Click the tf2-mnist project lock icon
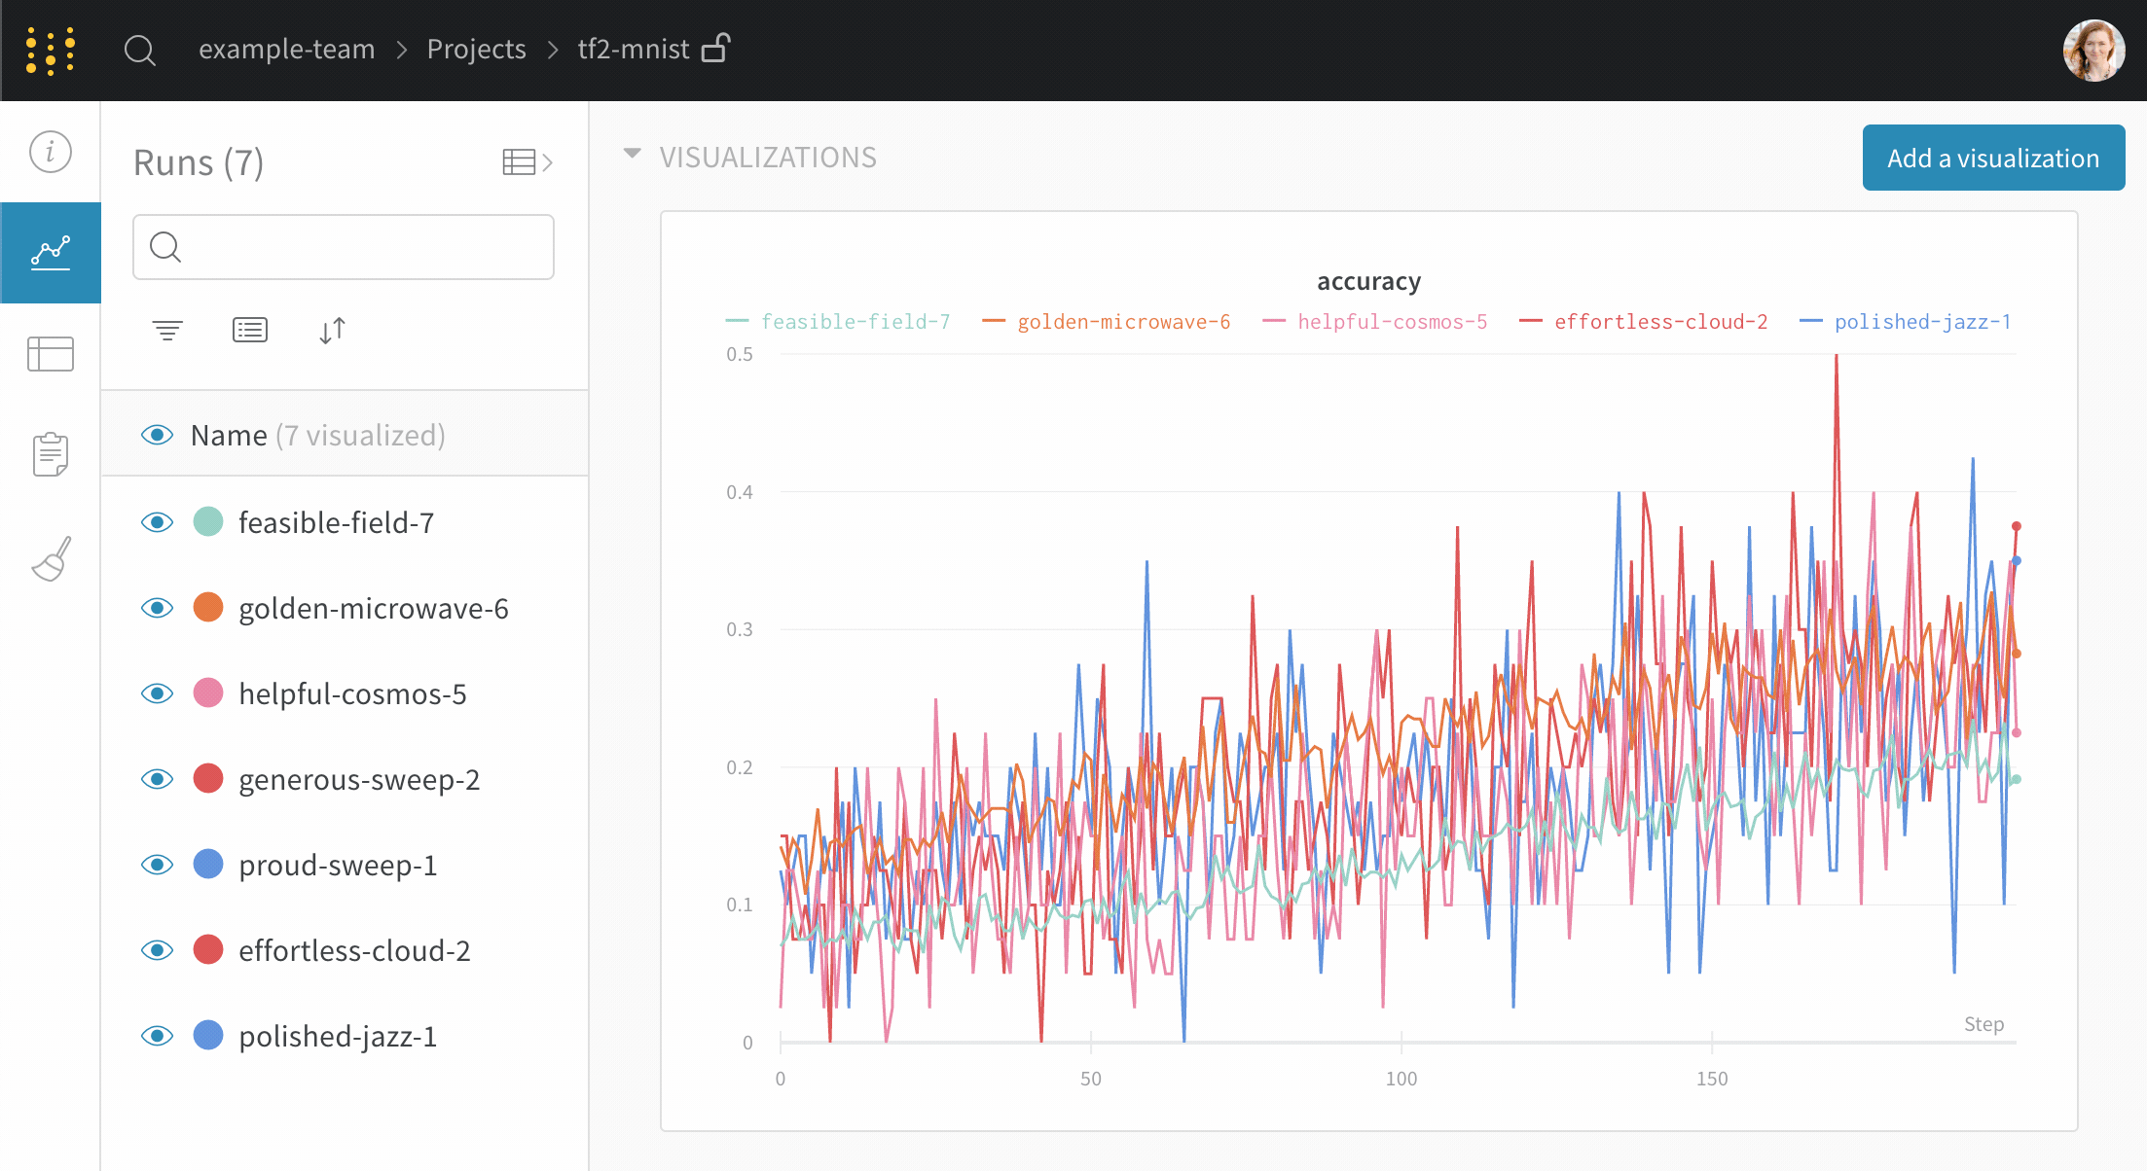The image size is (2147, 1171). (716, 48)
